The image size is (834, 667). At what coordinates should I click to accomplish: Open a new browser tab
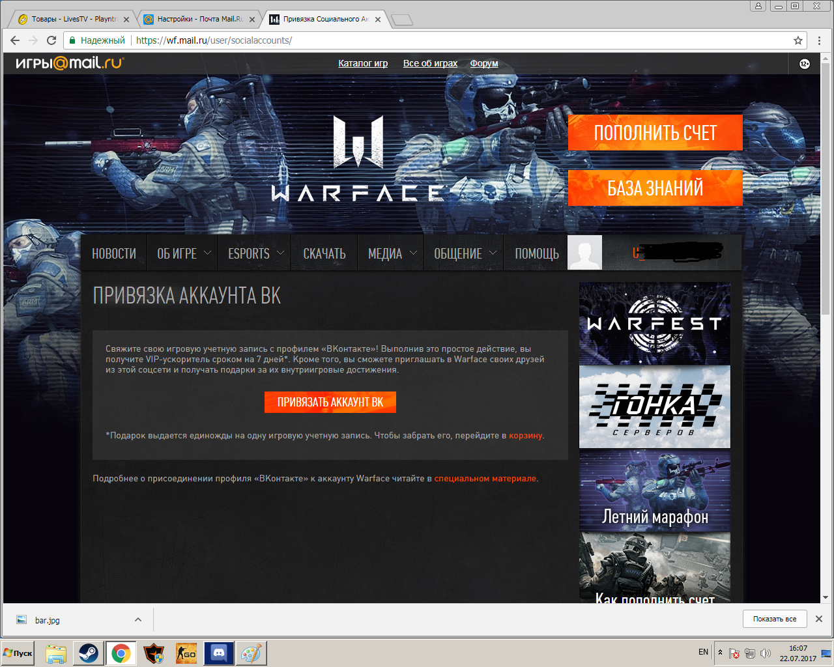(x=402, y=20)
